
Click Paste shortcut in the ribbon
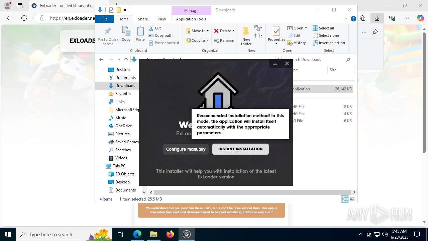(x=164, y=43)
